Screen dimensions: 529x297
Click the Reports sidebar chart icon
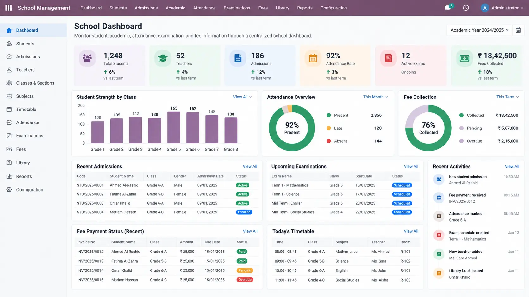9,176
